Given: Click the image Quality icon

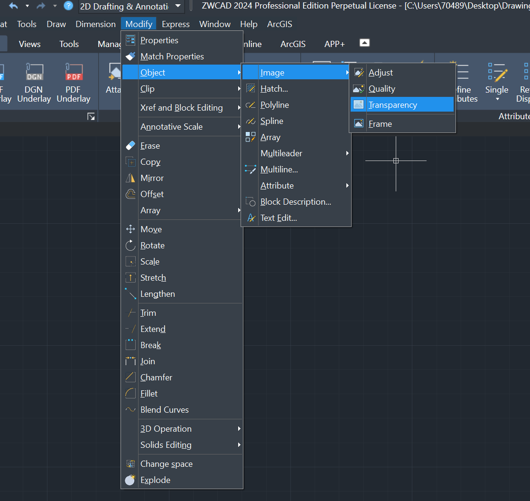Looking at the screenshot, I should click(359, 89).
